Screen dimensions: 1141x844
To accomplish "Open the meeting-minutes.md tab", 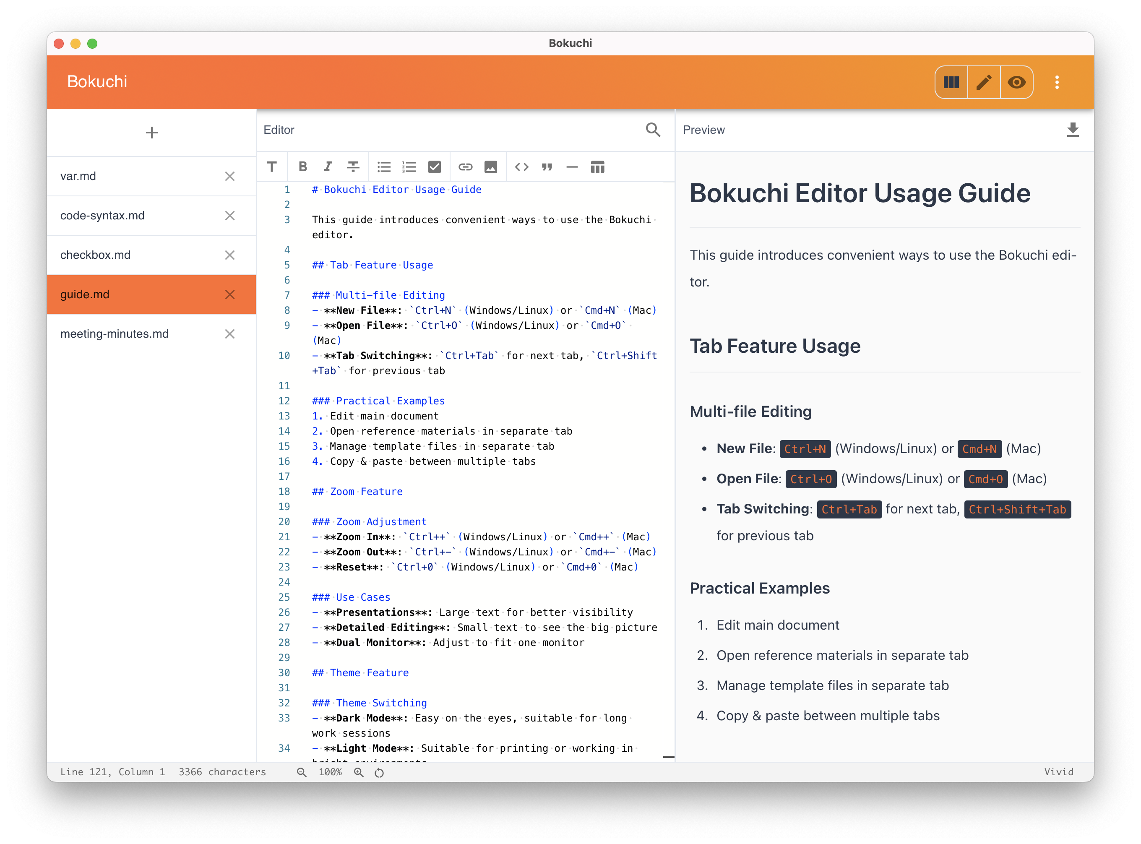I will click(x=115, y=333).
